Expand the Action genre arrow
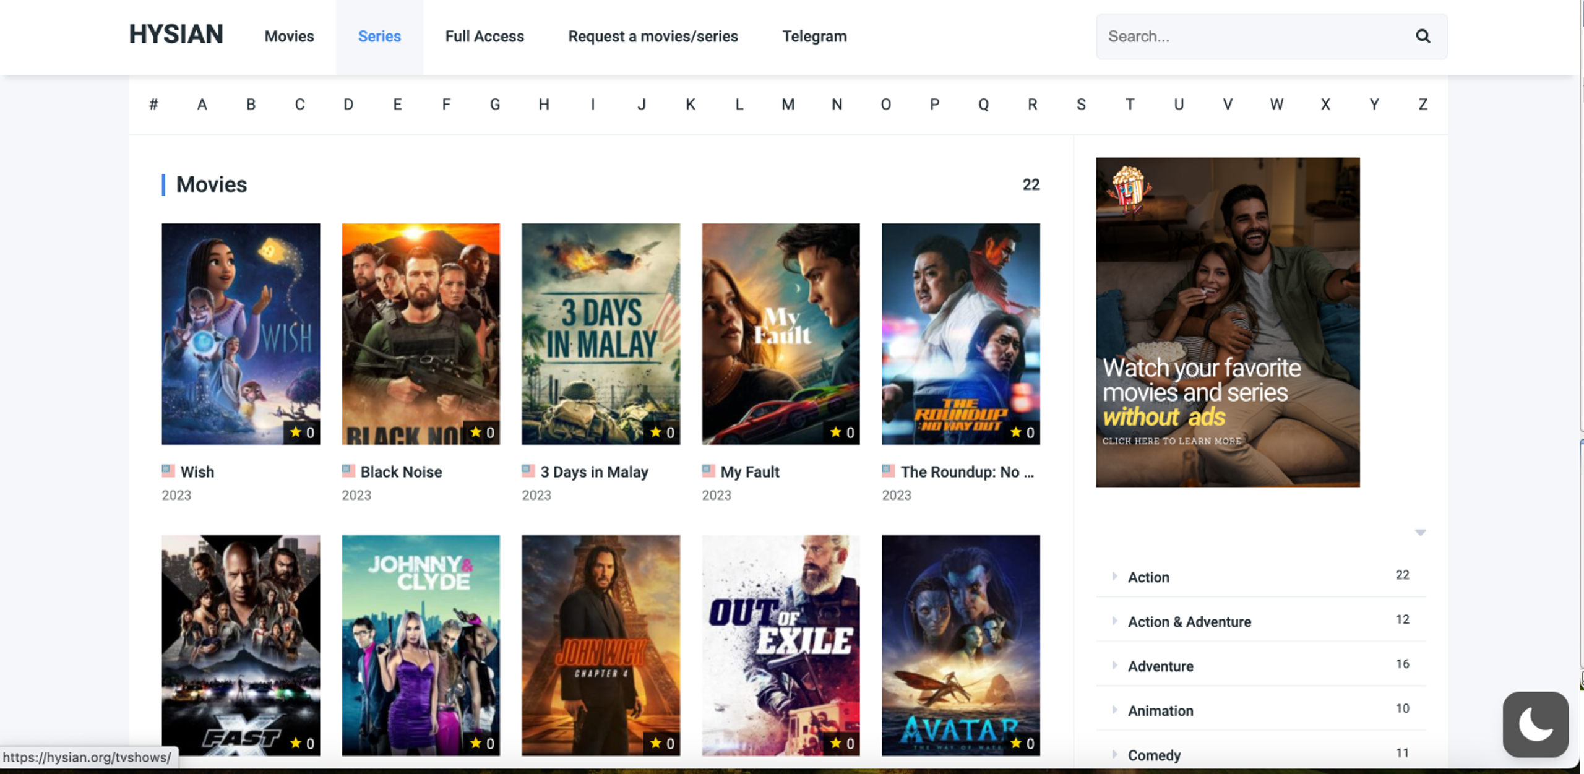Image resolution: width=1584 pixels, height=774 pixels. coord(1114,576)
